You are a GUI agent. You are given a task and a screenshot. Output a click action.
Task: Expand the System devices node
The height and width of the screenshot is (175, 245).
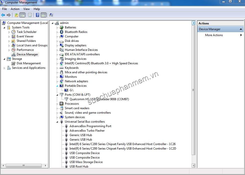57,117
